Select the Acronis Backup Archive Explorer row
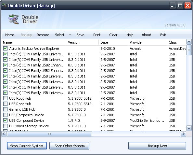The image size is (193, 155). [94, 49]
